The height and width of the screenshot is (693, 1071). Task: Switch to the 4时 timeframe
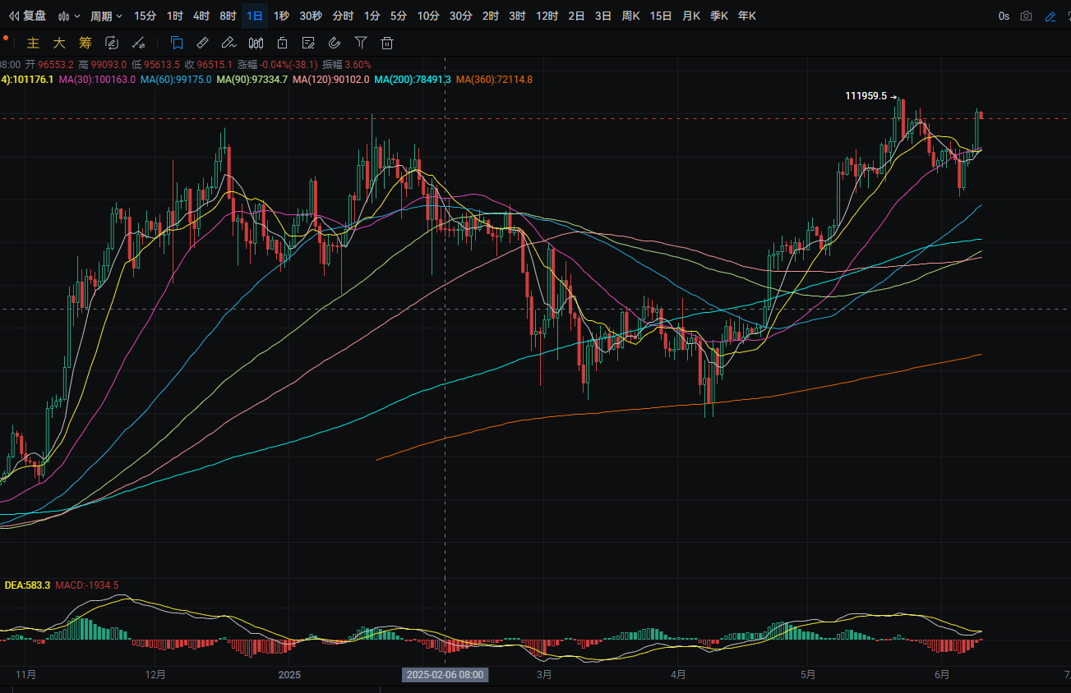201,16
